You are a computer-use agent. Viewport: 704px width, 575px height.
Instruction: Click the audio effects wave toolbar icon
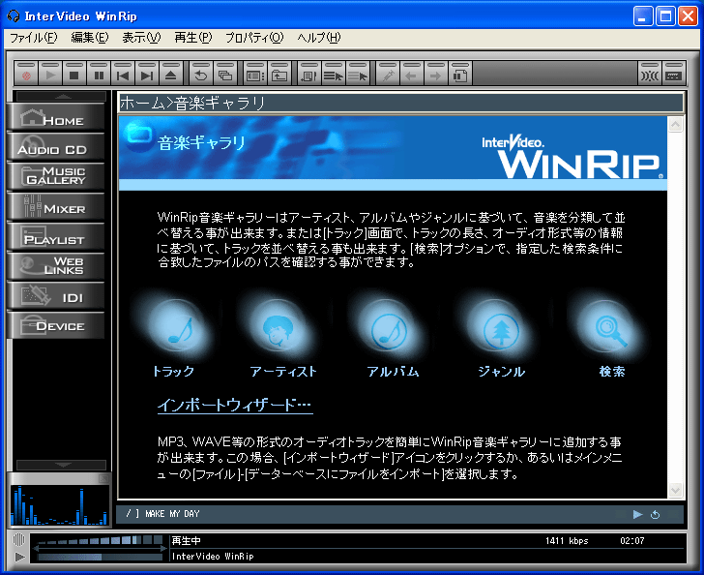point(650,74)
